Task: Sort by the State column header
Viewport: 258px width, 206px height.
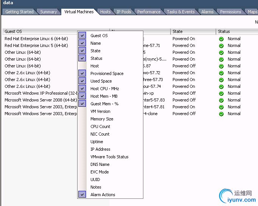Action: [x=193, y=31]
